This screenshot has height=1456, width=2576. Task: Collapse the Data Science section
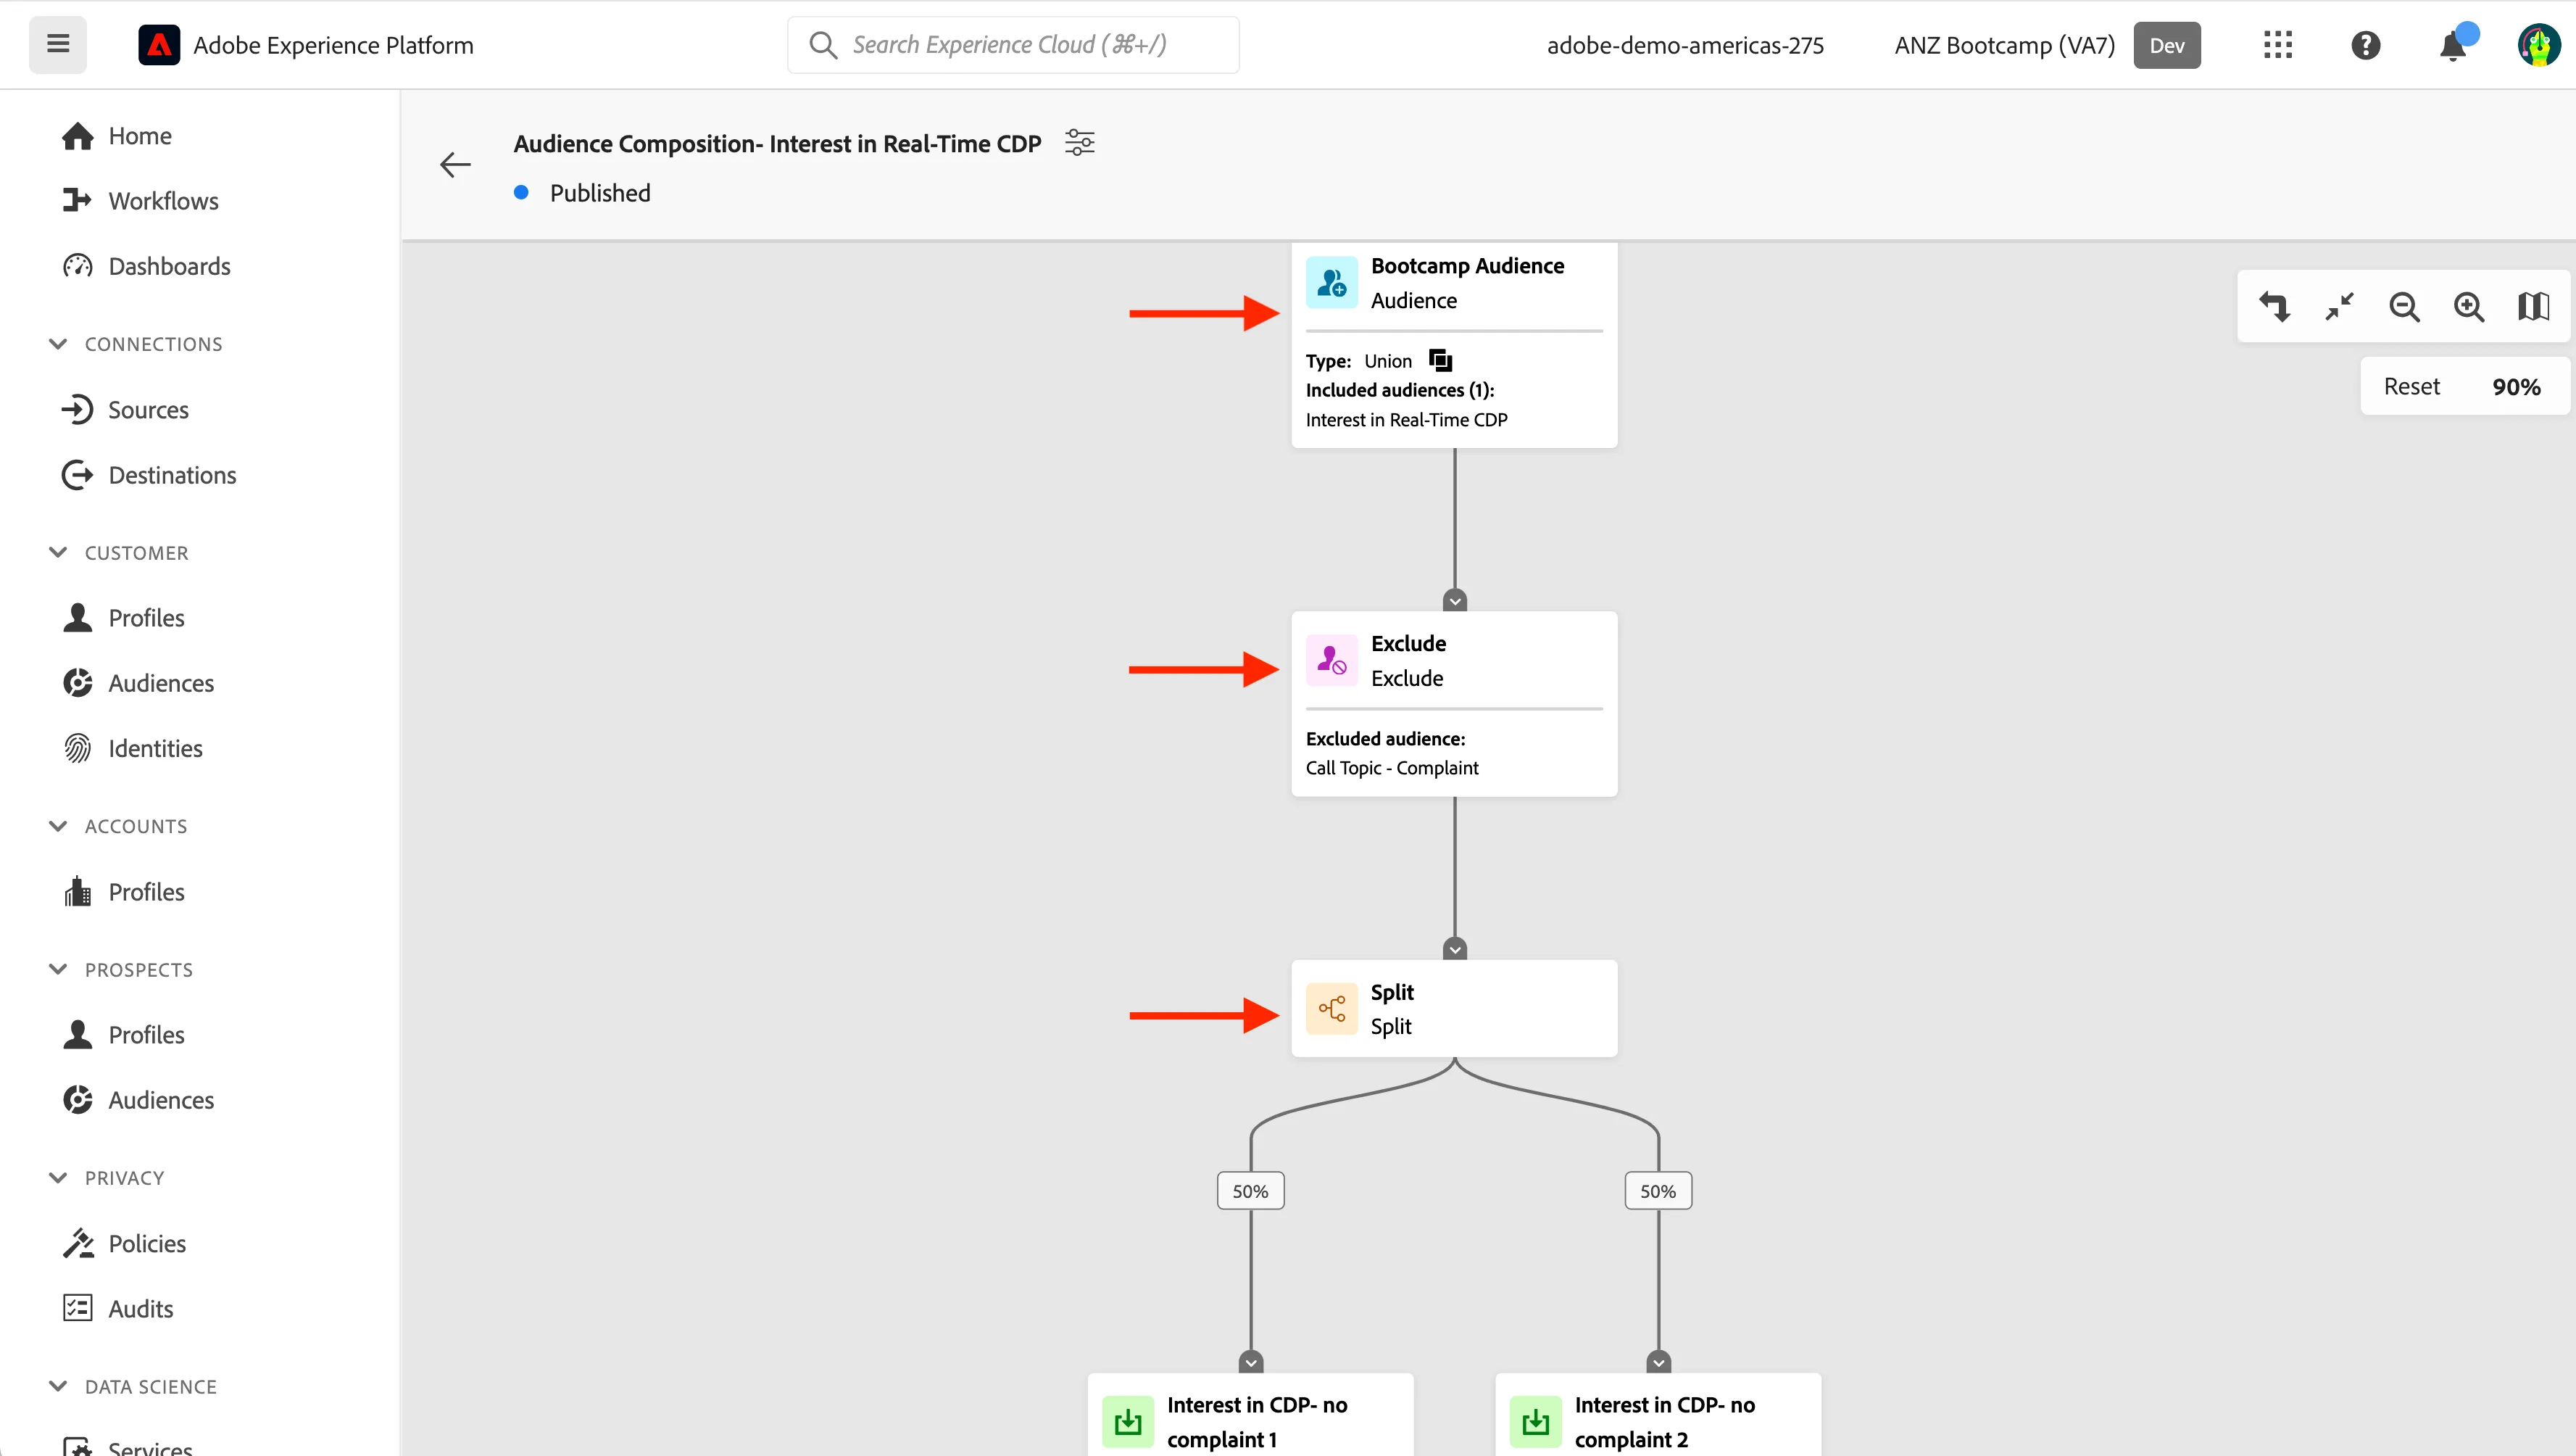[x=58, y=1387]
